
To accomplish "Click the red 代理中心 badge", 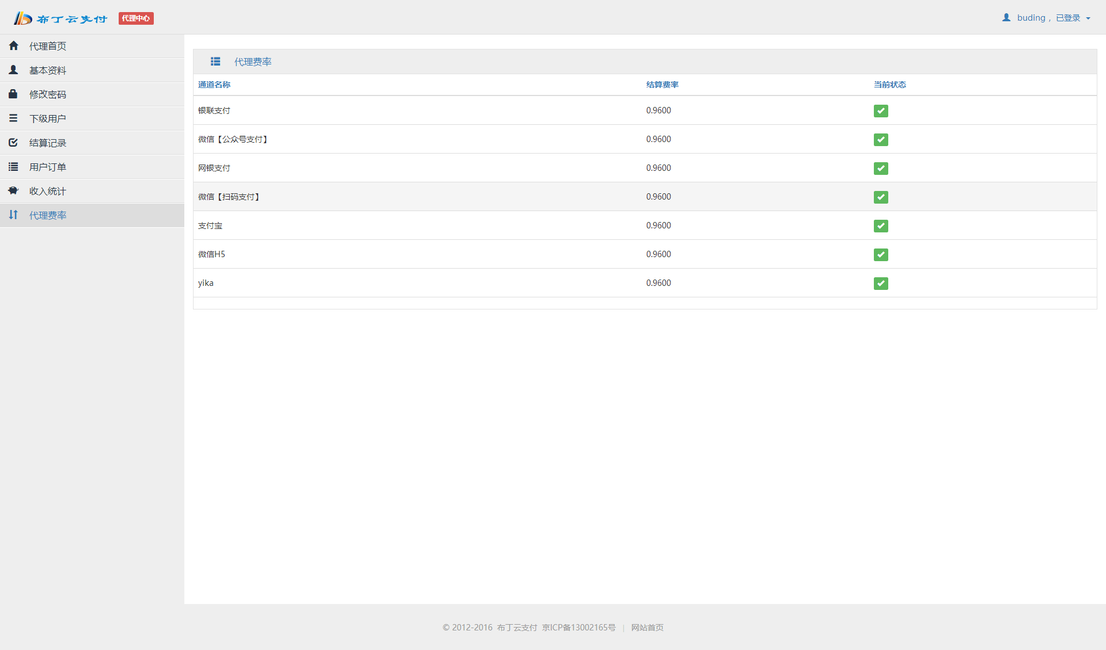I will [136, 18].
